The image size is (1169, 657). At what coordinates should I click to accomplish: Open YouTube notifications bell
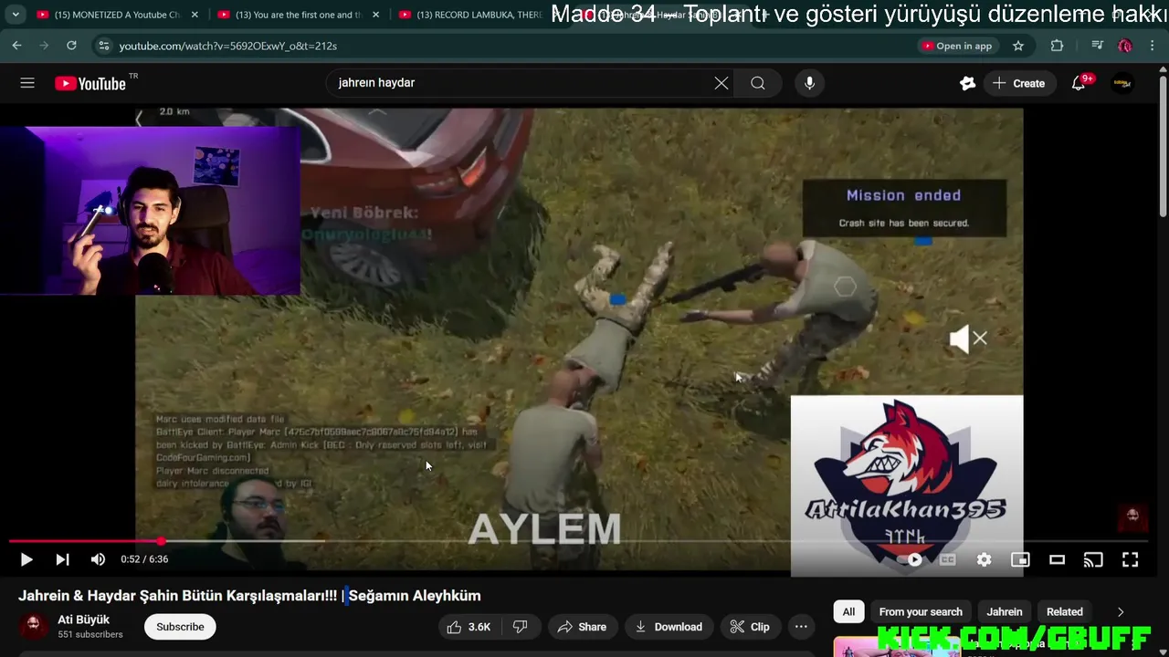tap(1079, 83)
